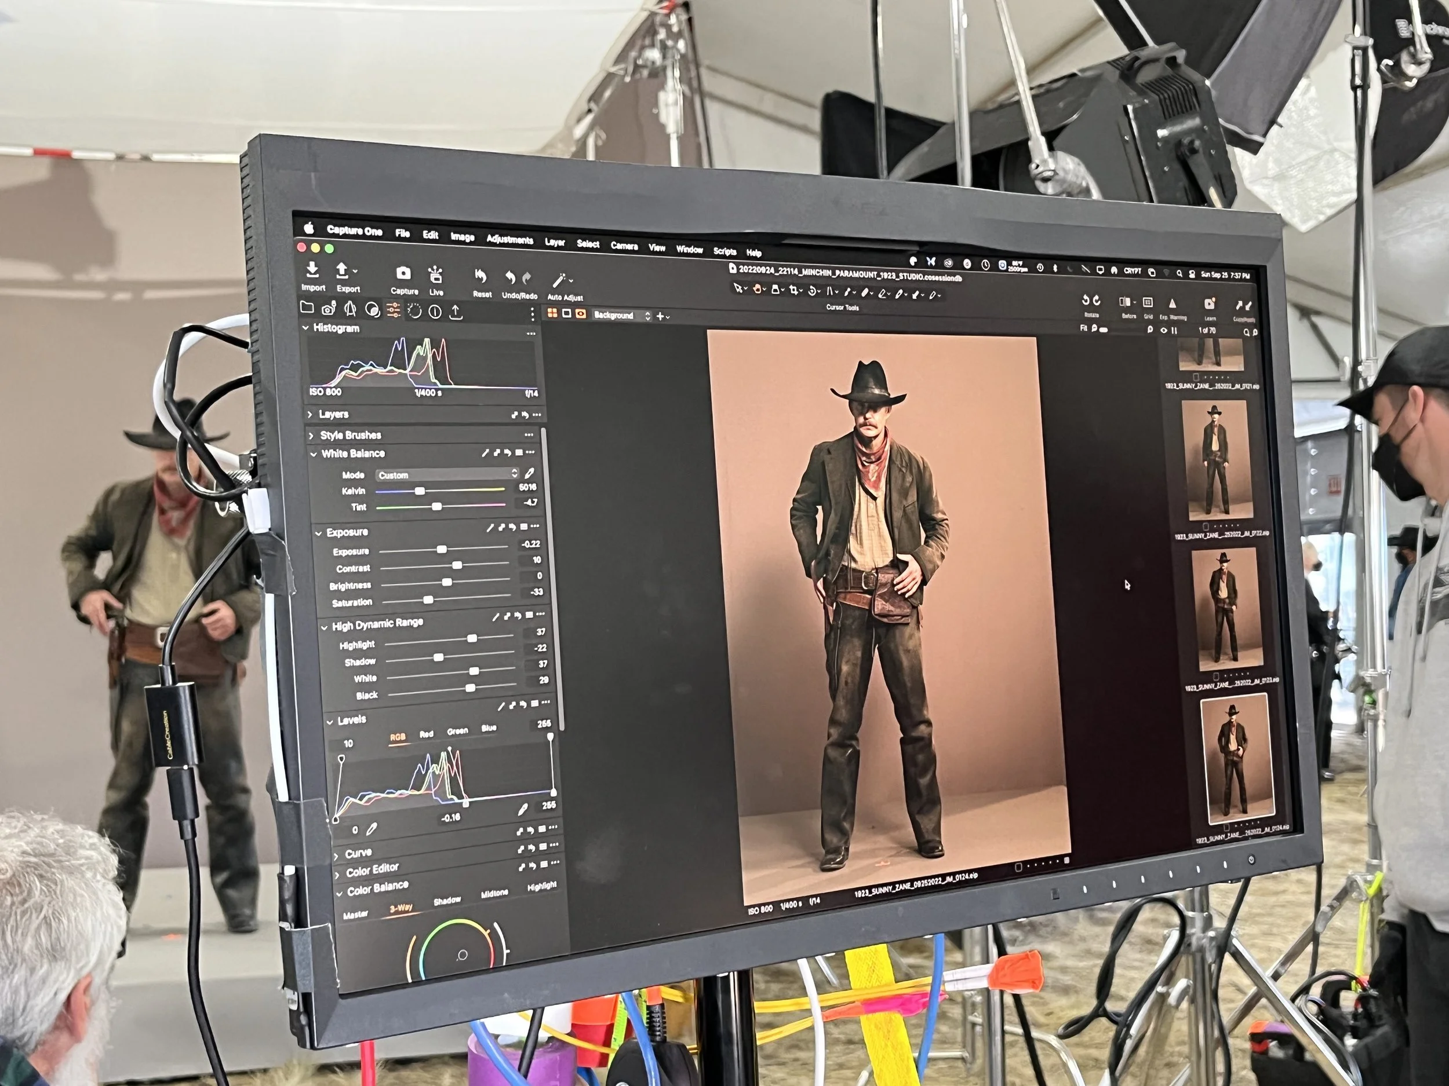
Task: Select the Red channel tab in Levels
Action: (427, 734)
